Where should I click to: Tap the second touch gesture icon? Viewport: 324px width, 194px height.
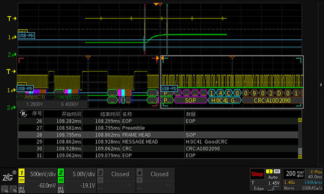[x=13, y=189]
